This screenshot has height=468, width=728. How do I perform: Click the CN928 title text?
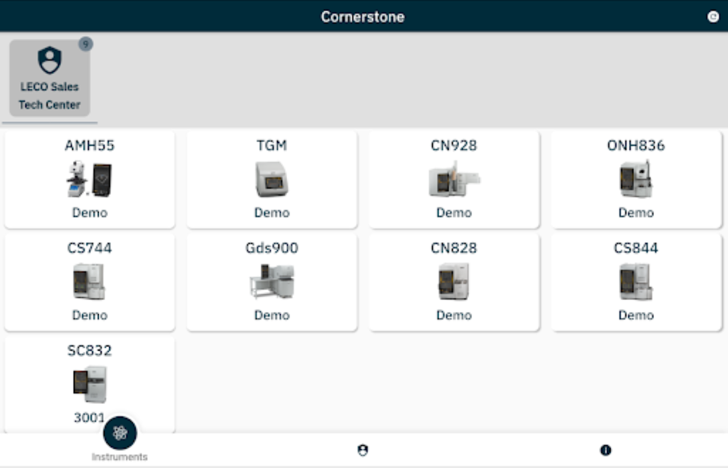click(x=454, y=146)
